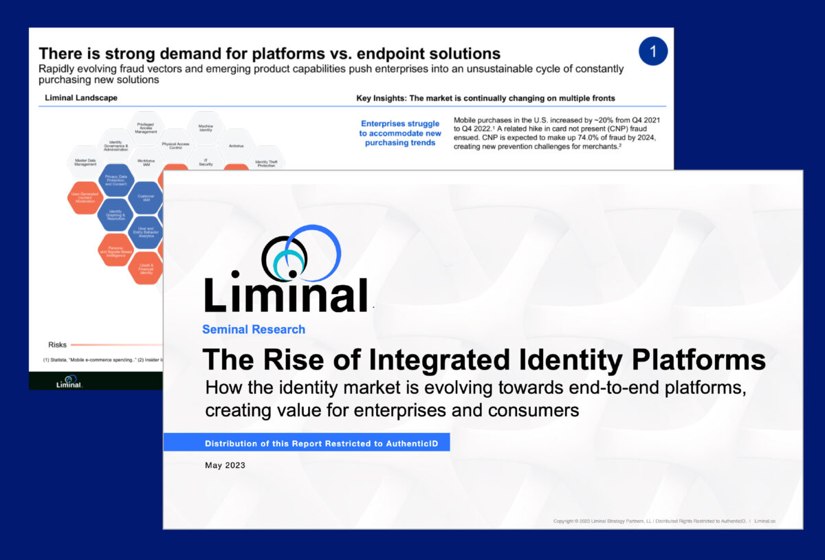825x560 pixels.
Task: Click the 'Risks' legend label
Action: (x=57, y=344)
